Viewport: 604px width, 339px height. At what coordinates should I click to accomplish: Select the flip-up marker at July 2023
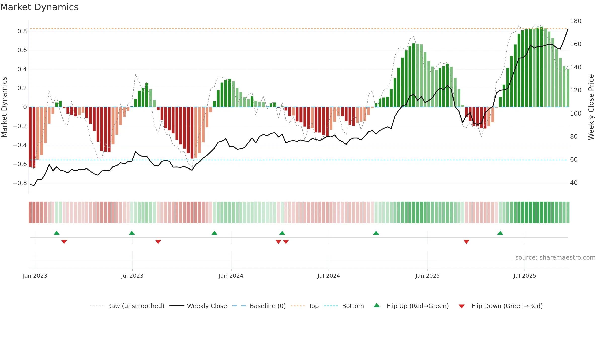pyautogui.click(x=132, y=233)
